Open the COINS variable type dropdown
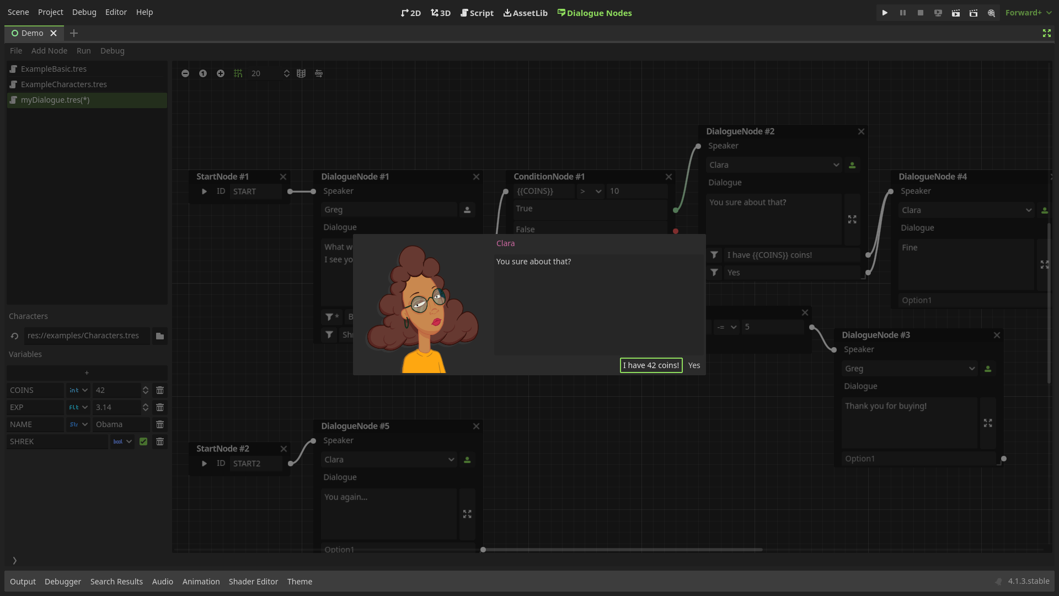The height and width of the screenshot is (596, 1059). pos(78,390)
